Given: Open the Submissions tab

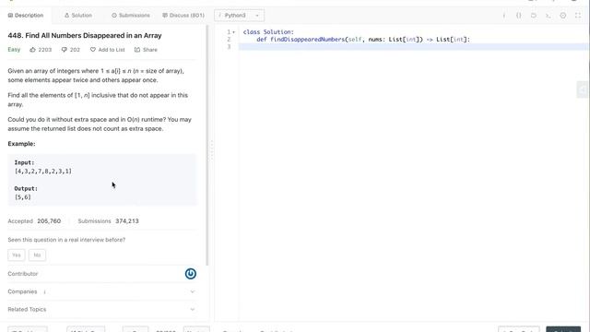Looking at the screenshot, I should 131,16.
